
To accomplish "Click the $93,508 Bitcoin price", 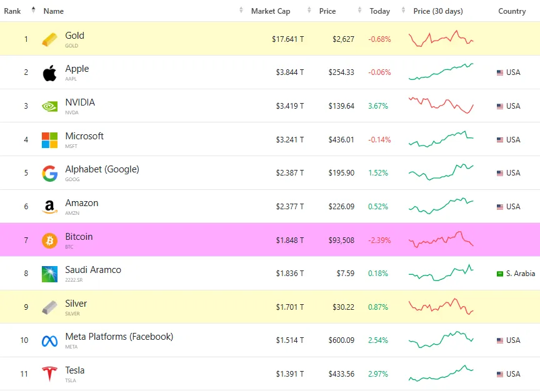I will coord(341,240).
